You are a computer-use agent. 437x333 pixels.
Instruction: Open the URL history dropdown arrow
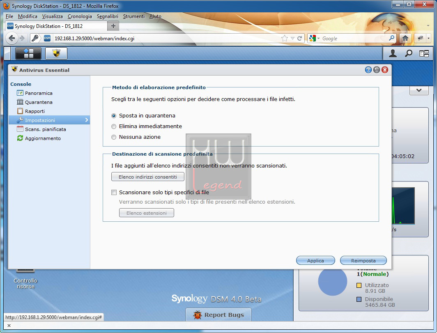[292, 38]
